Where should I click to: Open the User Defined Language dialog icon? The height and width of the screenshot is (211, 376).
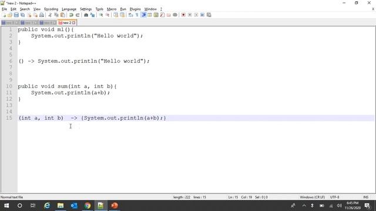150,15
